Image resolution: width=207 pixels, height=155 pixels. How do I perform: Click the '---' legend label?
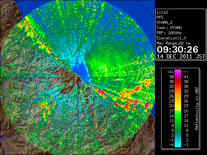[x=185, y=72]
